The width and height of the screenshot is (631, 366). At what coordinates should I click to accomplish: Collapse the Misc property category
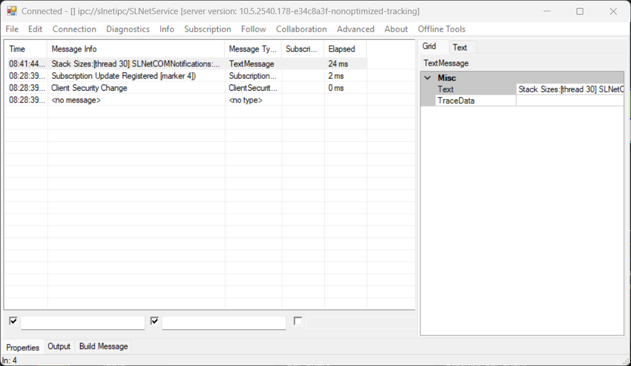(428, 78)
